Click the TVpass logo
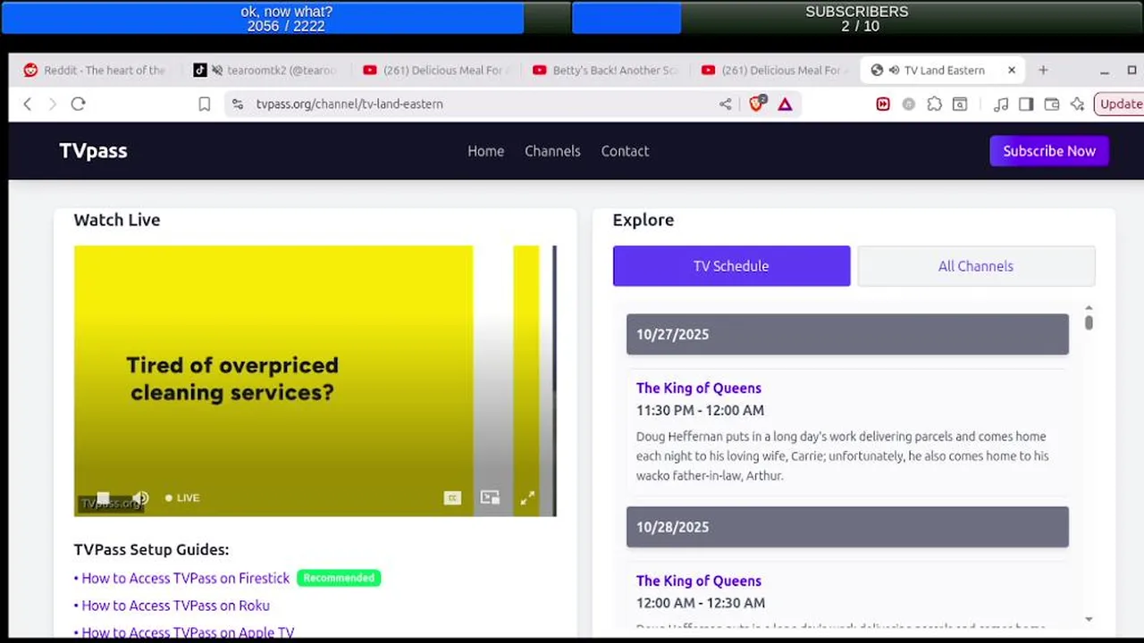The height and width of the screenshot is (643, 1144). coord(93,151)
